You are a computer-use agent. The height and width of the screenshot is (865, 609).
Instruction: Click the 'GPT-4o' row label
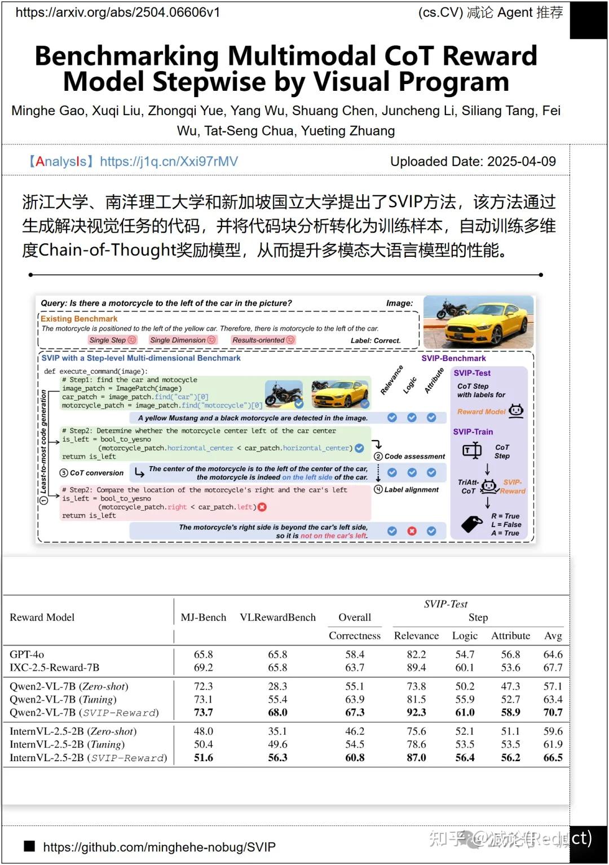tap(27, 655)
